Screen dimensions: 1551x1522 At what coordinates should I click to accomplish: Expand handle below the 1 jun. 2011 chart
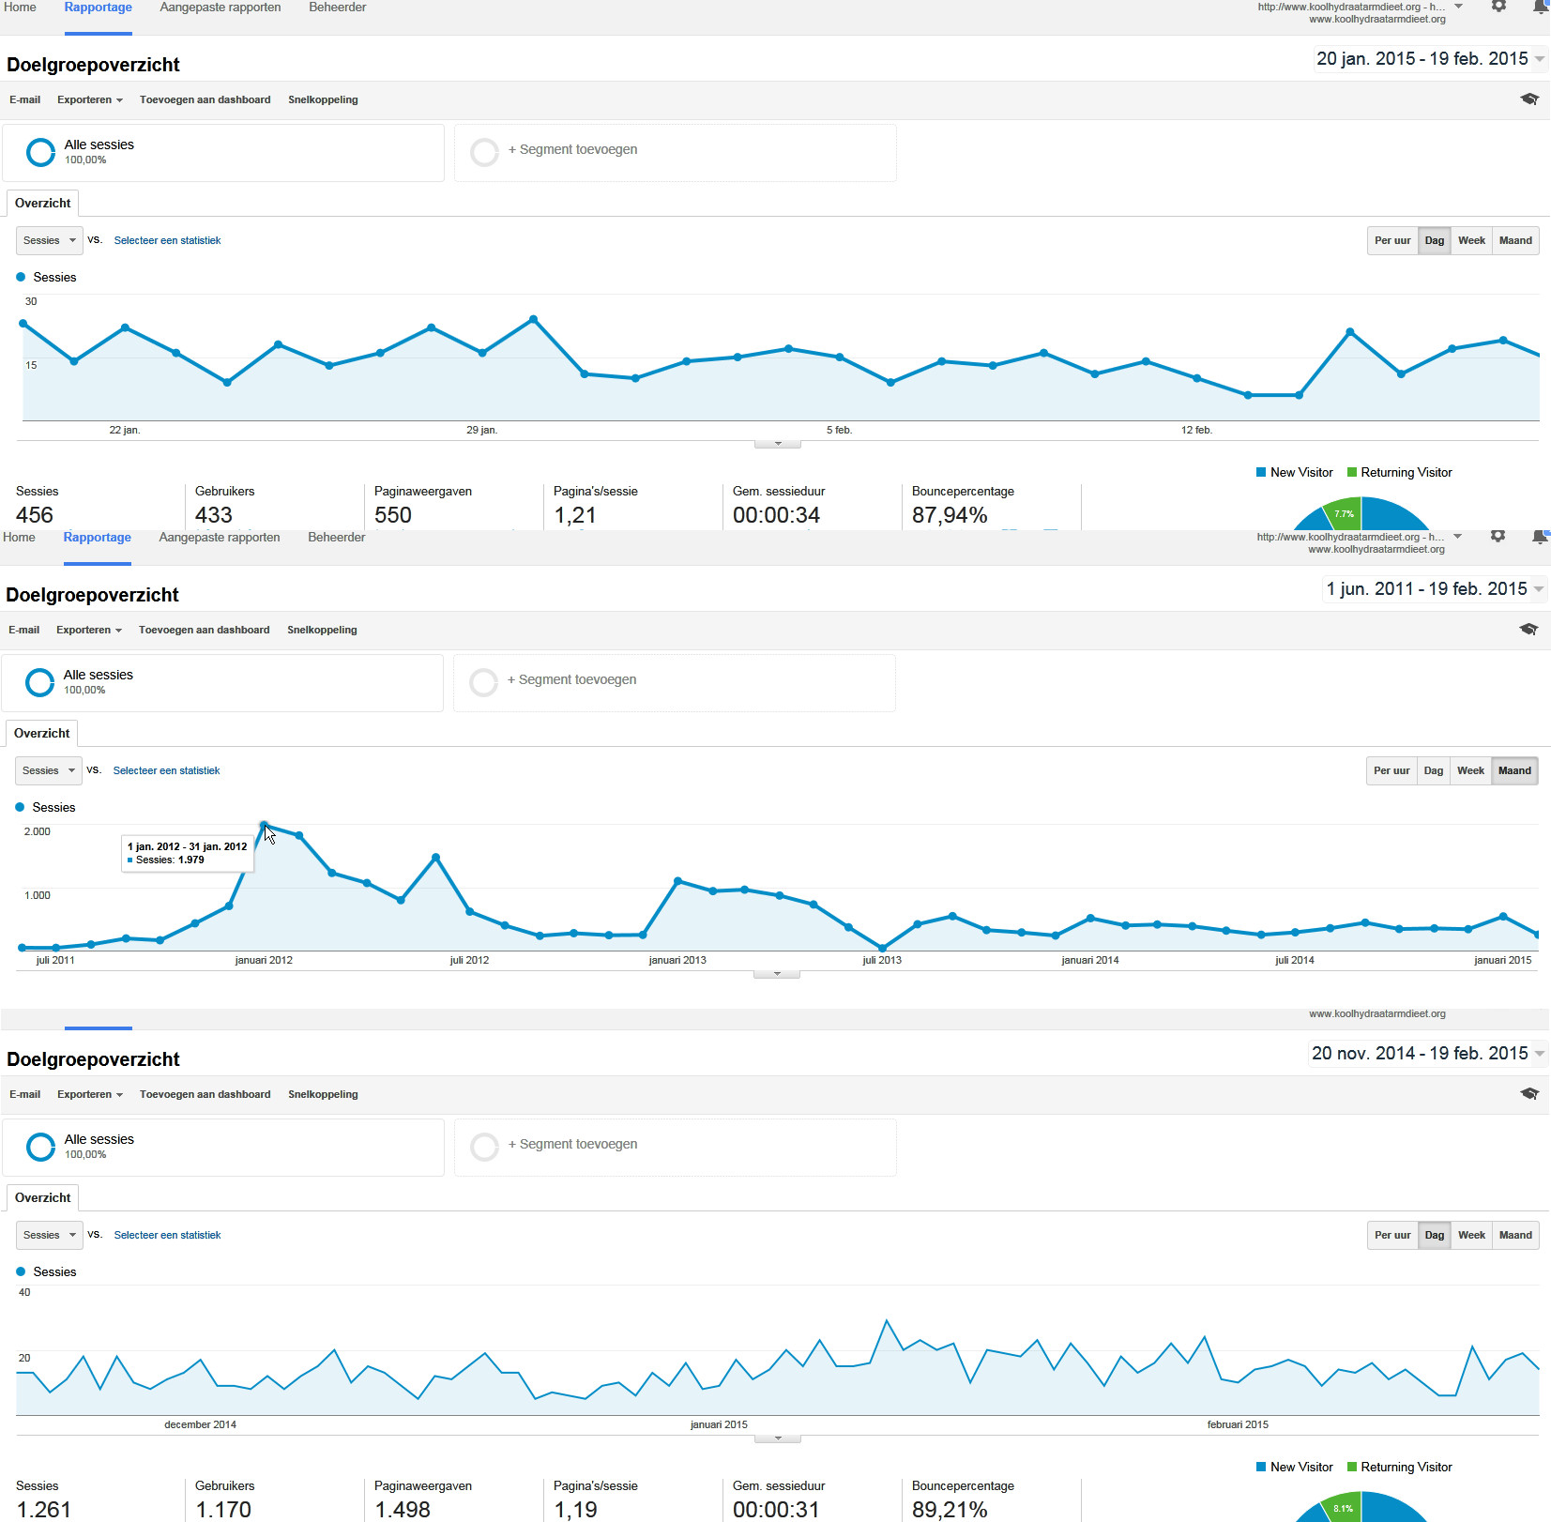[x=777, y=974]
